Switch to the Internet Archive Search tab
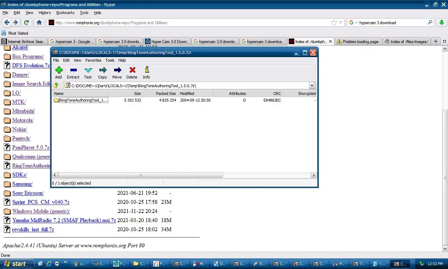The image size is (448, 269). click(24, 41)
